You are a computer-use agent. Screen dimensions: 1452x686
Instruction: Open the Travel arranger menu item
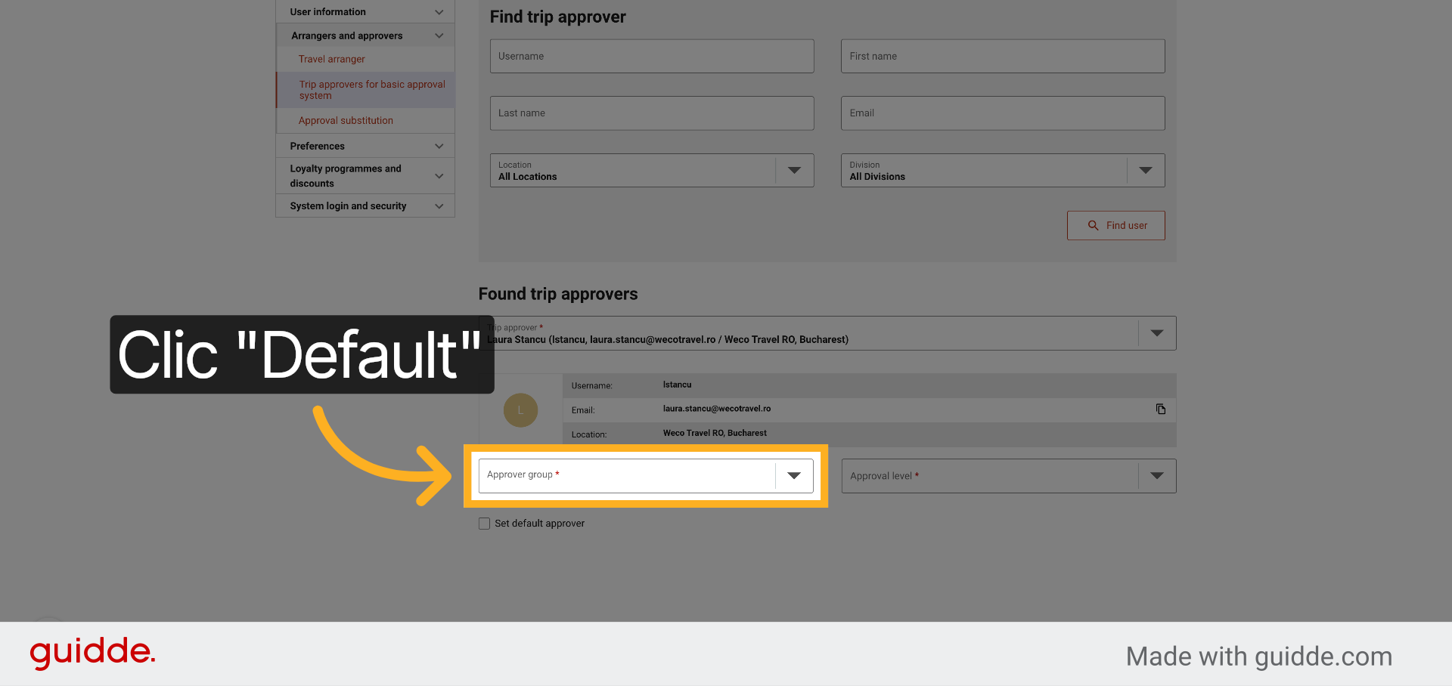click(331, 59)
